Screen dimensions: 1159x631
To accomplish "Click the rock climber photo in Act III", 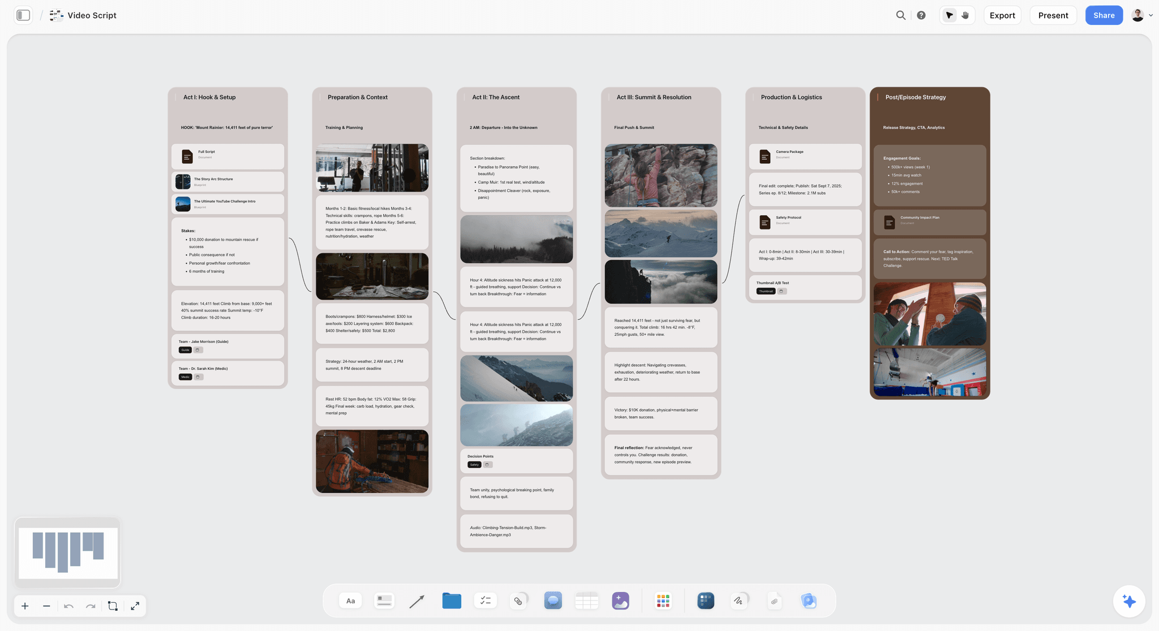I will tap(661, 175).
